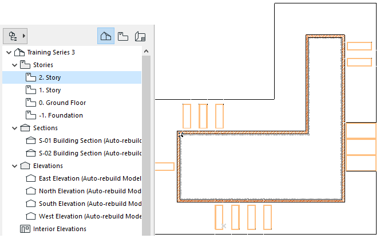The width and height of the screenshot is (380, 242).
Task: Click the Stories folder icon
Action: (25, 65)
